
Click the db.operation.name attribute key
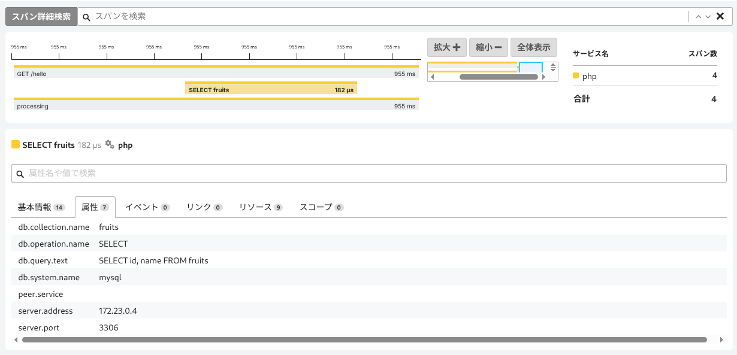[54, 244]
